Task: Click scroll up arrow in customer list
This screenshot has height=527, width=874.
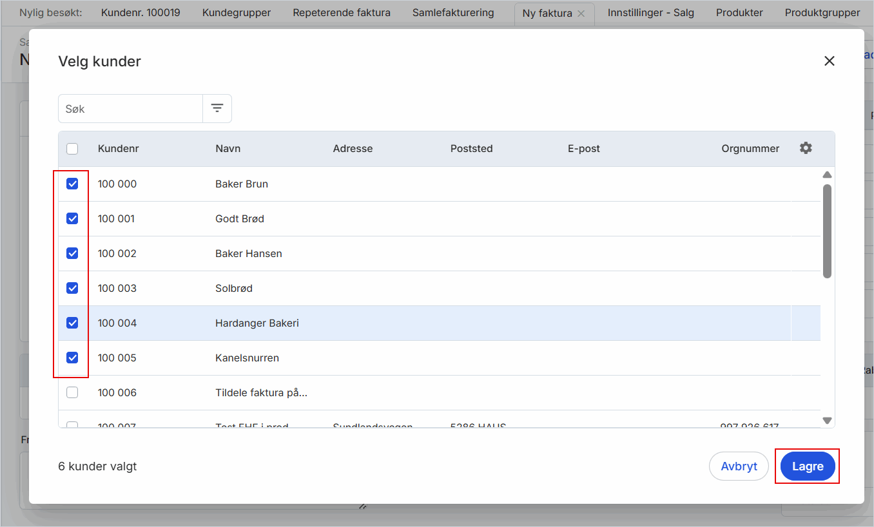Action: click(827, 175)
